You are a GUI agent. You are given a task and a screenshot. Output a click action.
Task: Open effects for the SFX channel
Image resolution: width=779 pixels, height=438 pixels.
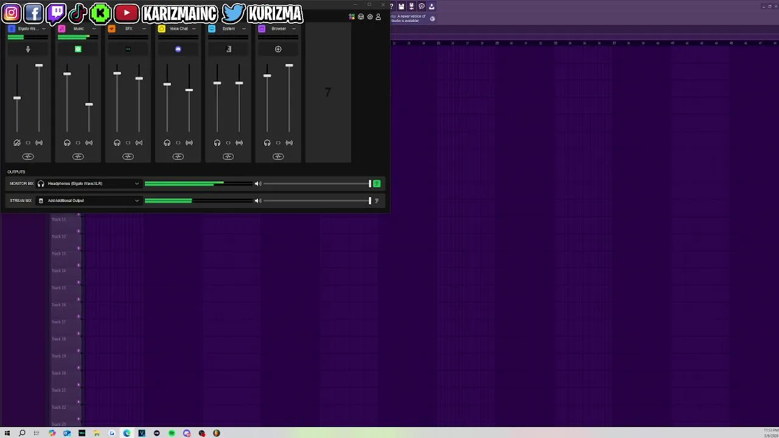coord(128,157)
